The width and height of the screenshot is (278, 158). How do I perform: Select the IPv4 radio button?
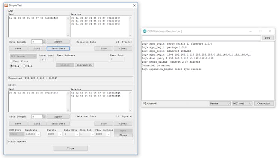(x=11, y=66)
